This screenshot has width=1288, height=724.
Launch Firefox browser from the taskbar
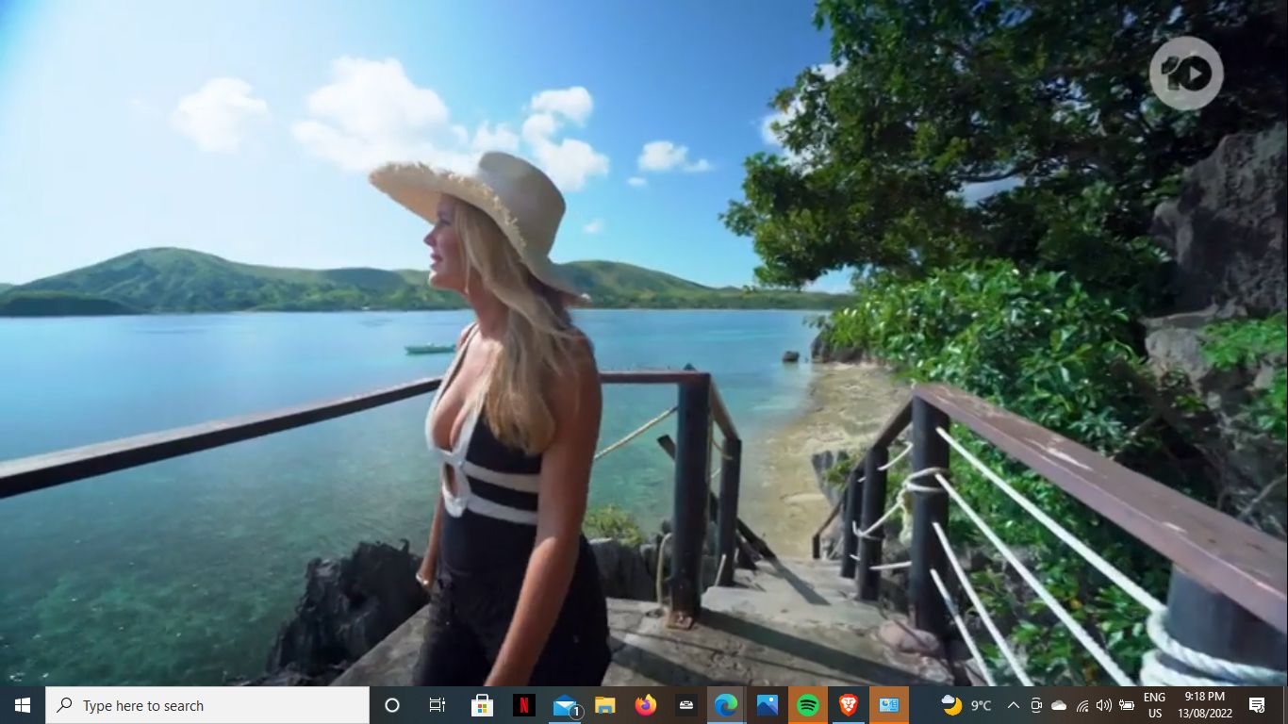point(646,705)
